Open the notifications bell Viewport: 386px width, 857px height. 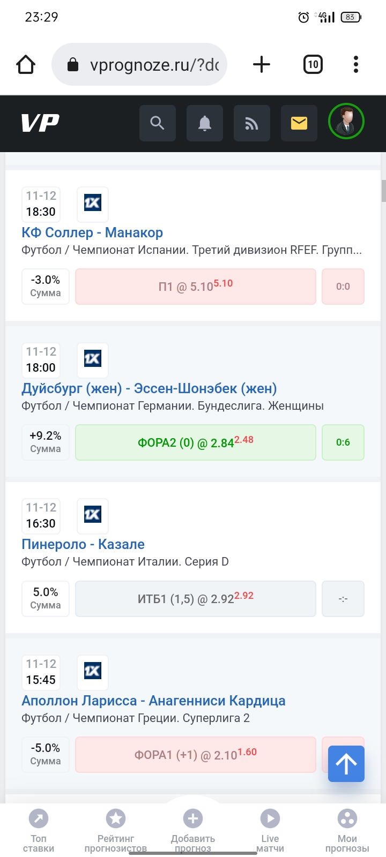[204, 123]
